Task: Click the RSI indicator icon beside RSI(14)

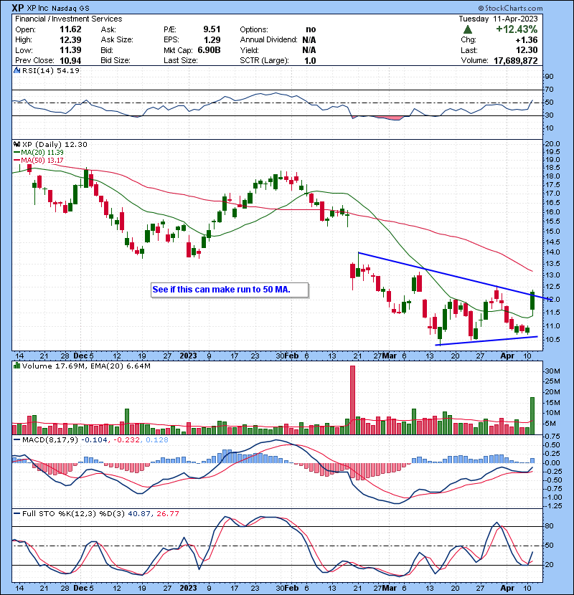Action: tap(17, 70)
